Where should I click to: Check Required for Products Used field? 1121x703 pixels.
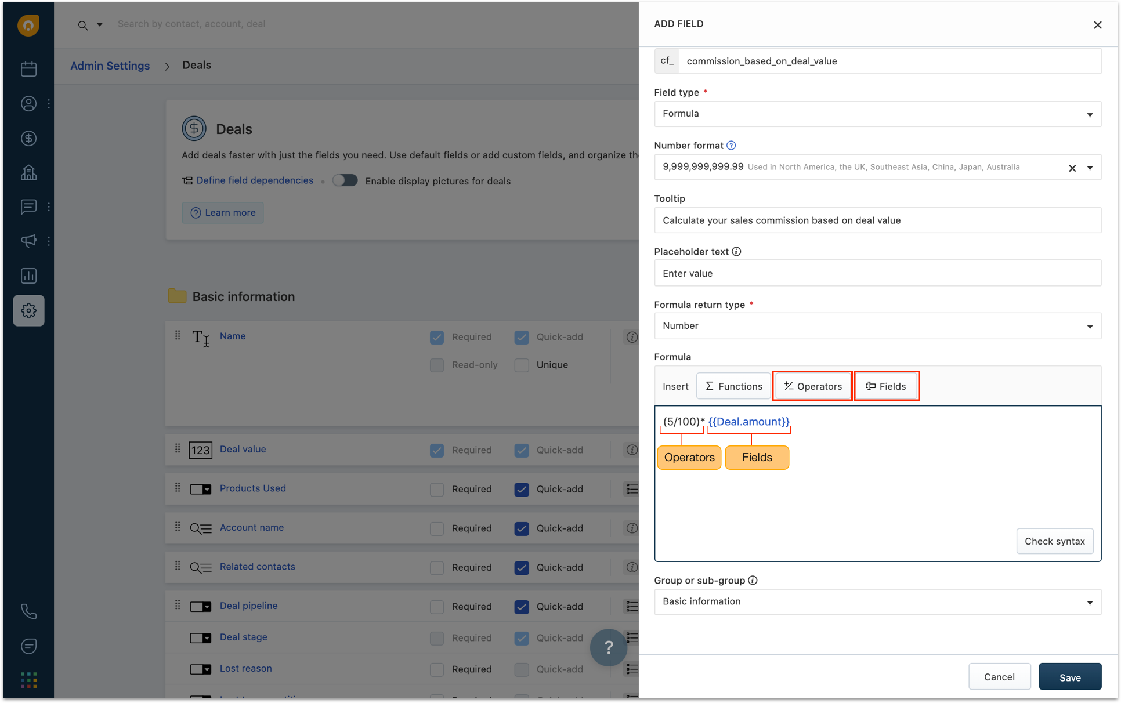pyautogui.click(x=437, y=490)
